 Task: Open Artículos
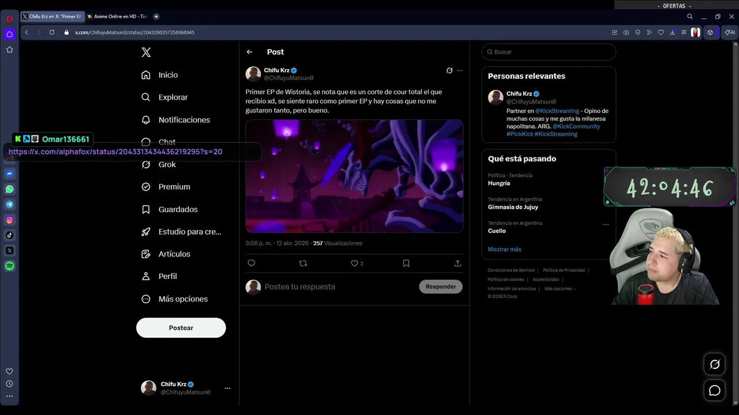click(166, 254)
